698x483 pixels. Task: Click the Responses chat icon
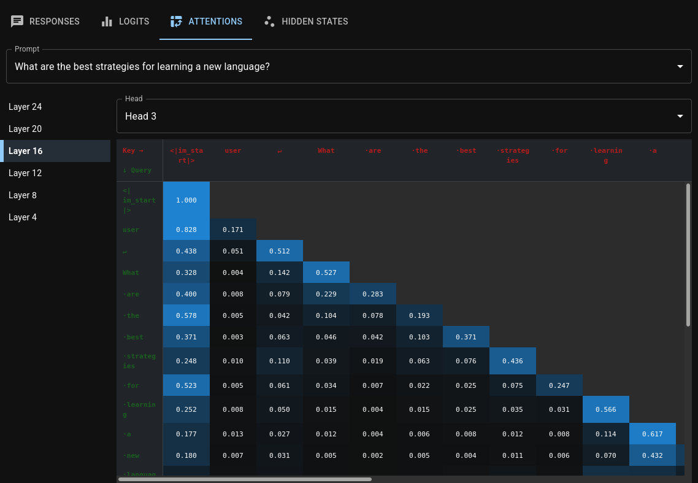click(17, 21)
